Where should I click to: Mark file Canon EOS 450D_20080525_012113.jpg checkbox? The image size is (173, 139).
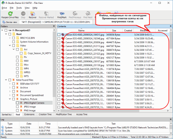pos(59,46)
